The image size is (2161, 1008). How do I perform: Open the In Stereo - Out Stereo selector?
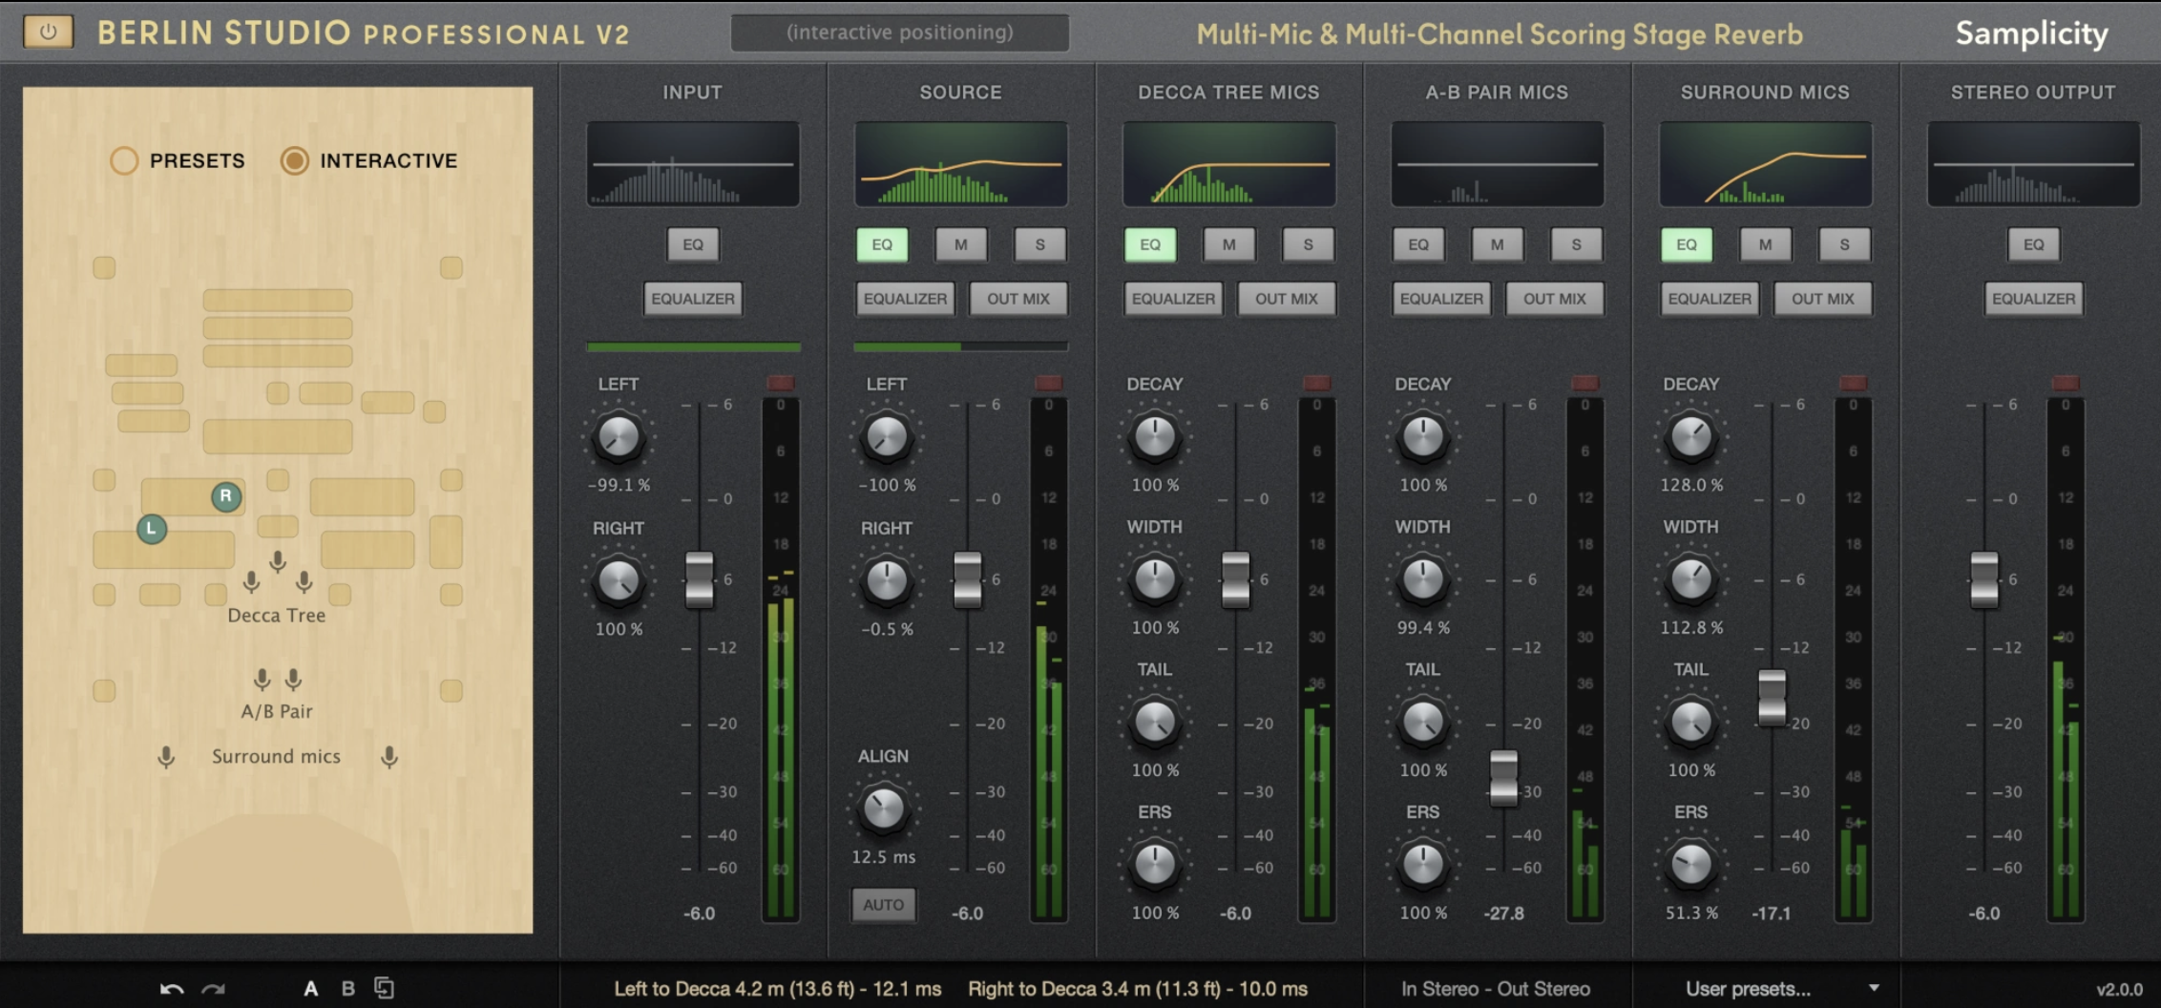point(1495,988)
